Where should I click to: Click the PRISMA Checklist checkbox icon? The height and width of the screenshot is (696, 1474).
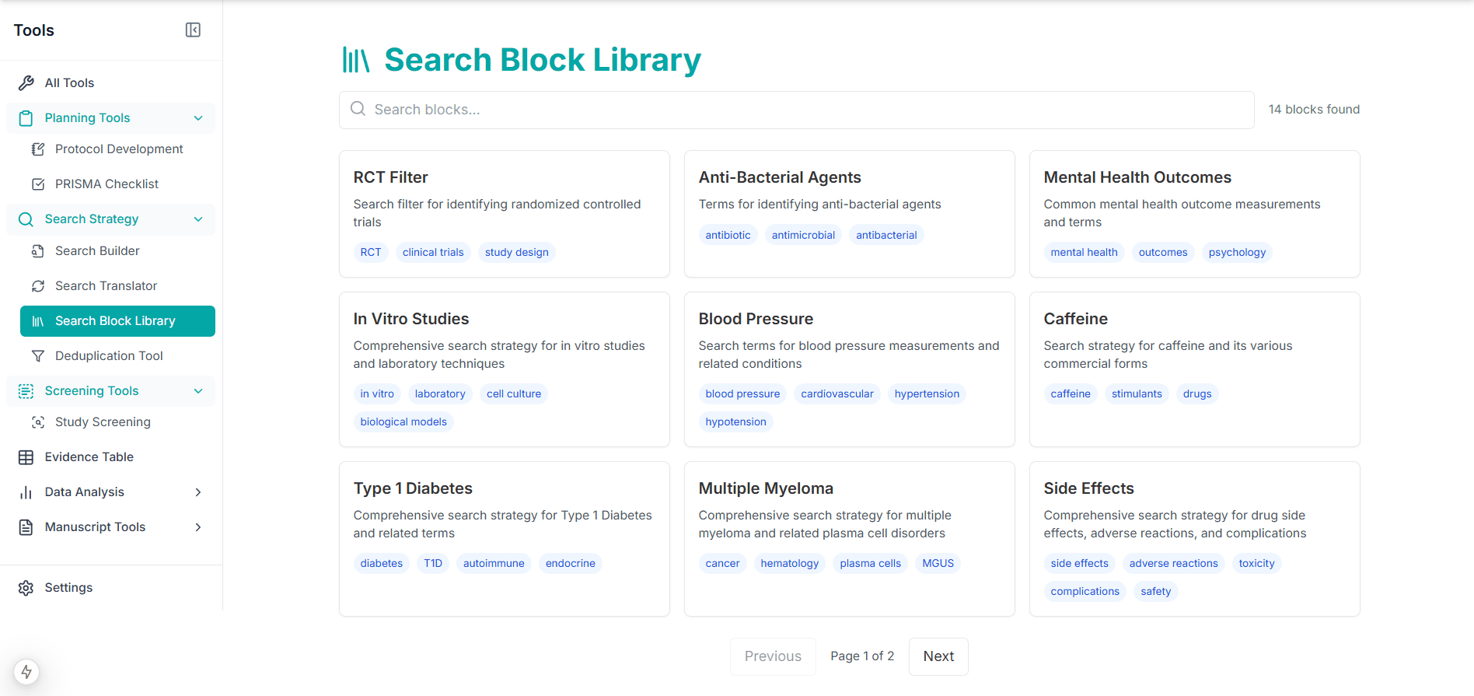37,184
